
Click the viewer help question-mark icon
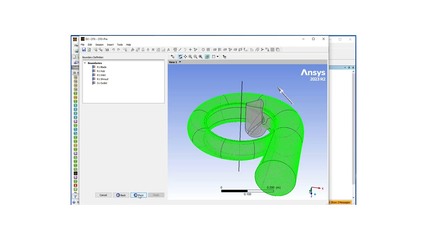[224, 57]
